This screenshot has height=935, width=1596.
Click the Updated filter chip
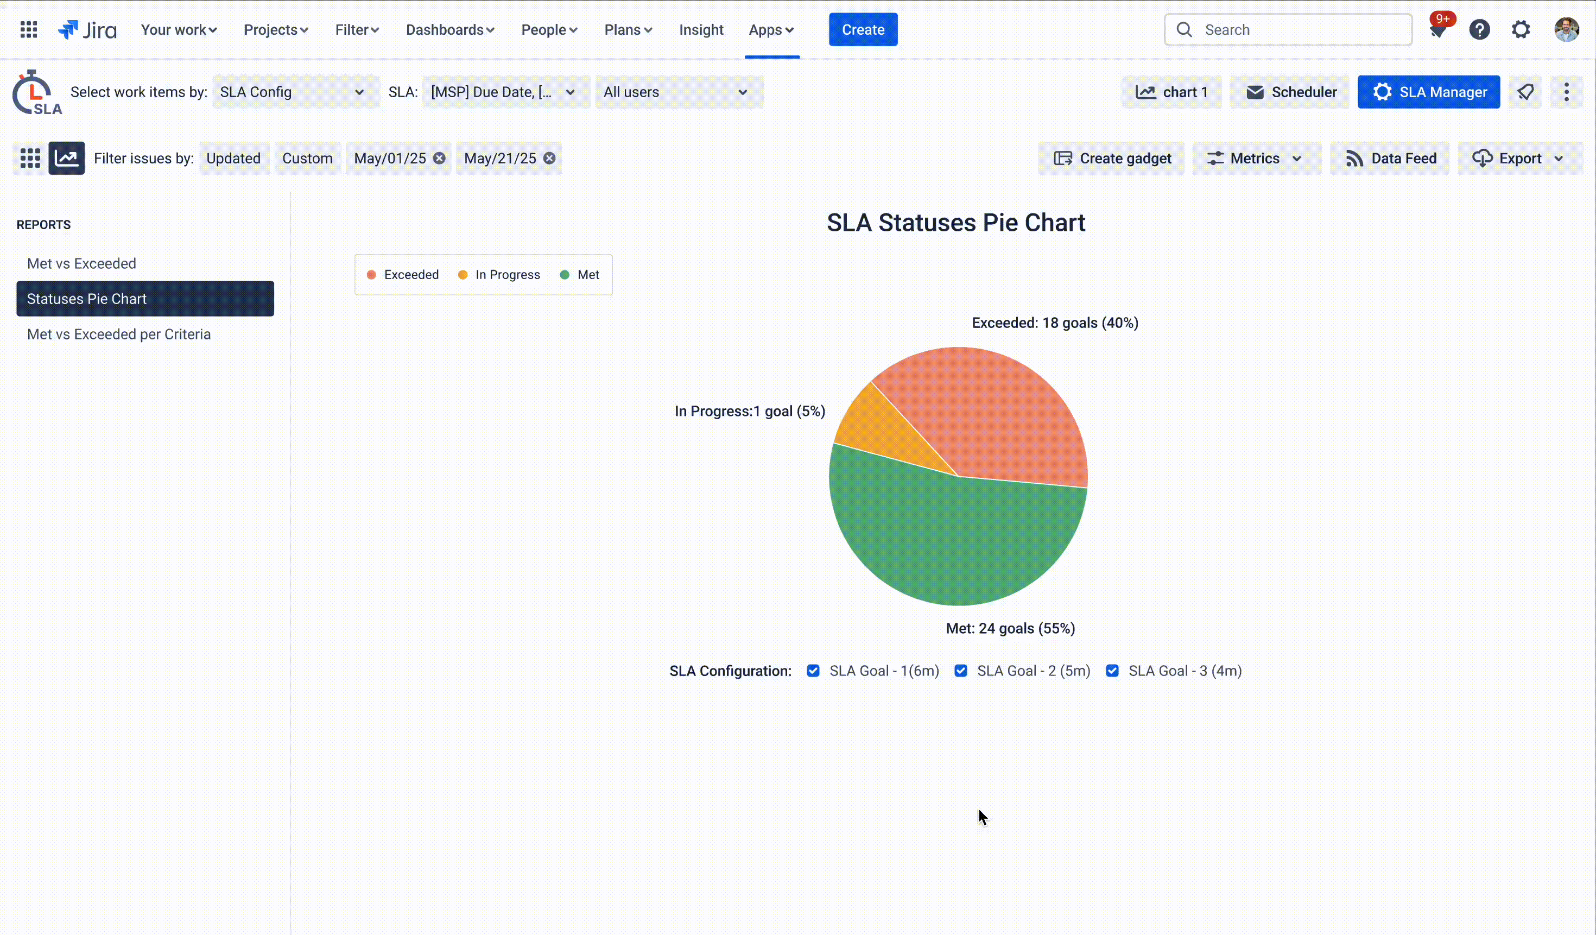coord(233,159)
